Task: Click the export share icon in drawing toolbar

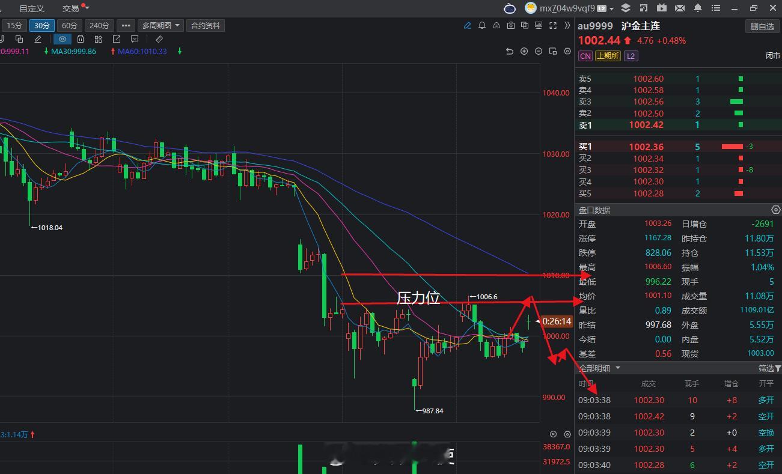Action: (117, 39)
